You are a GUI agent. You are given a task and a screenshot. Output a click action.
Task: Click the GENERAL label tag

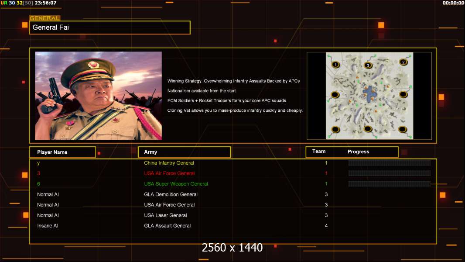[44, 18]
